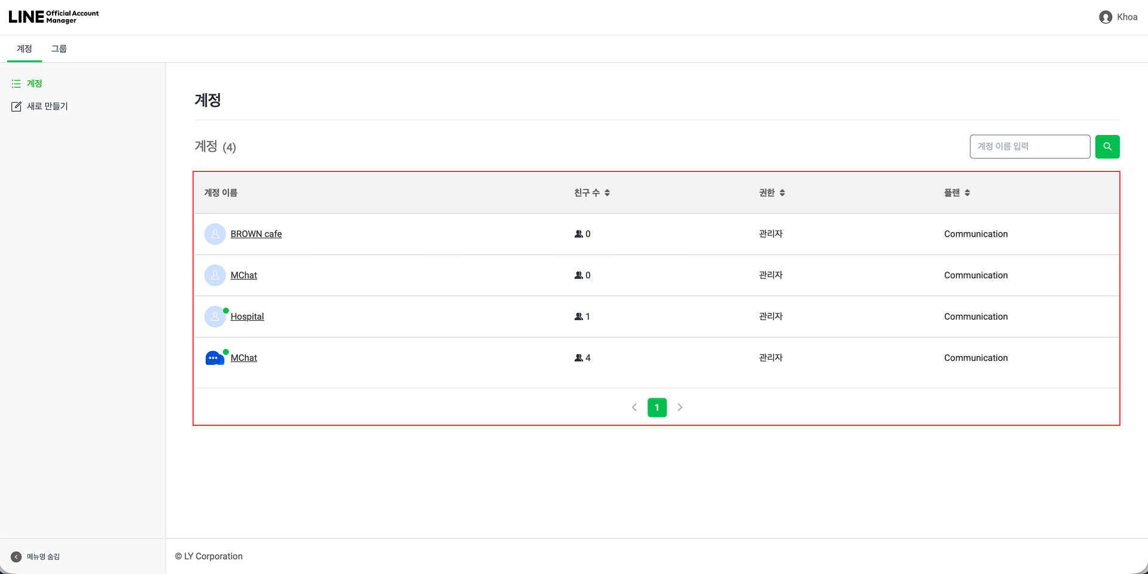Click the BROWN cafe account avatar

pyautogui.click(x=215, y=234)
